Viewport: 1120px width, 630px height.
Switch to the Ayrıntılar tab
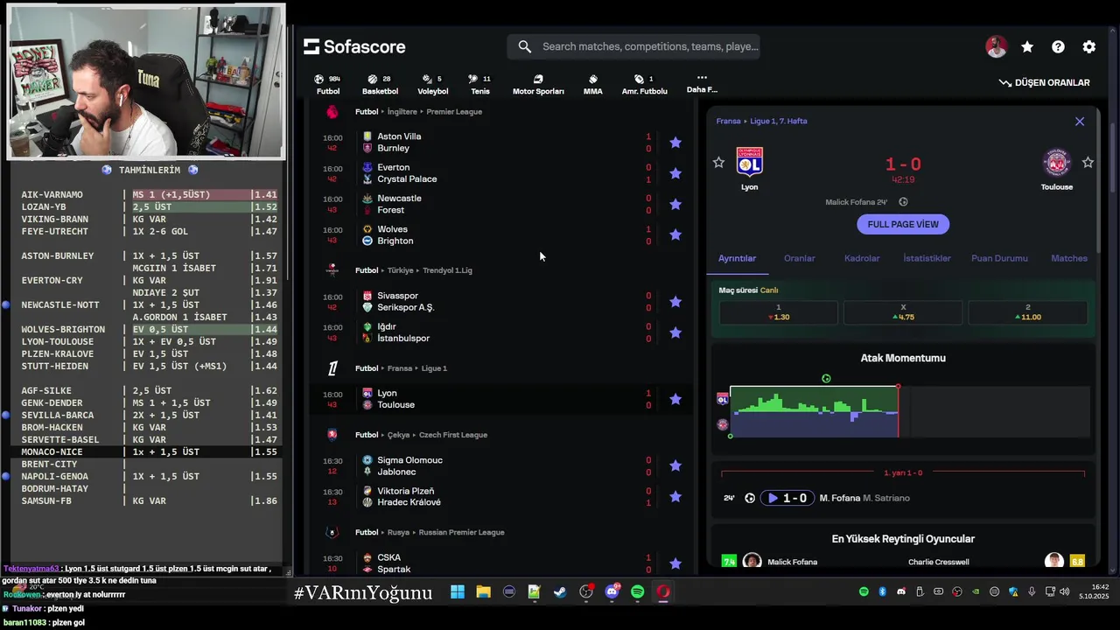[737, 258]
